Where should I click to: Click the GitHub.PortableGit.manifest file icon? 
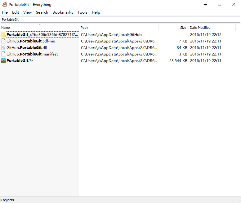3,54
